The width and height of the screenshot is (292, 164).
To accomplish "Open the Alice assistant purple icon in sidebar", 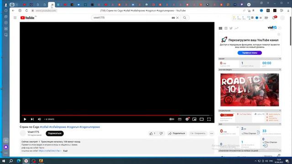I will coord(6,147).
